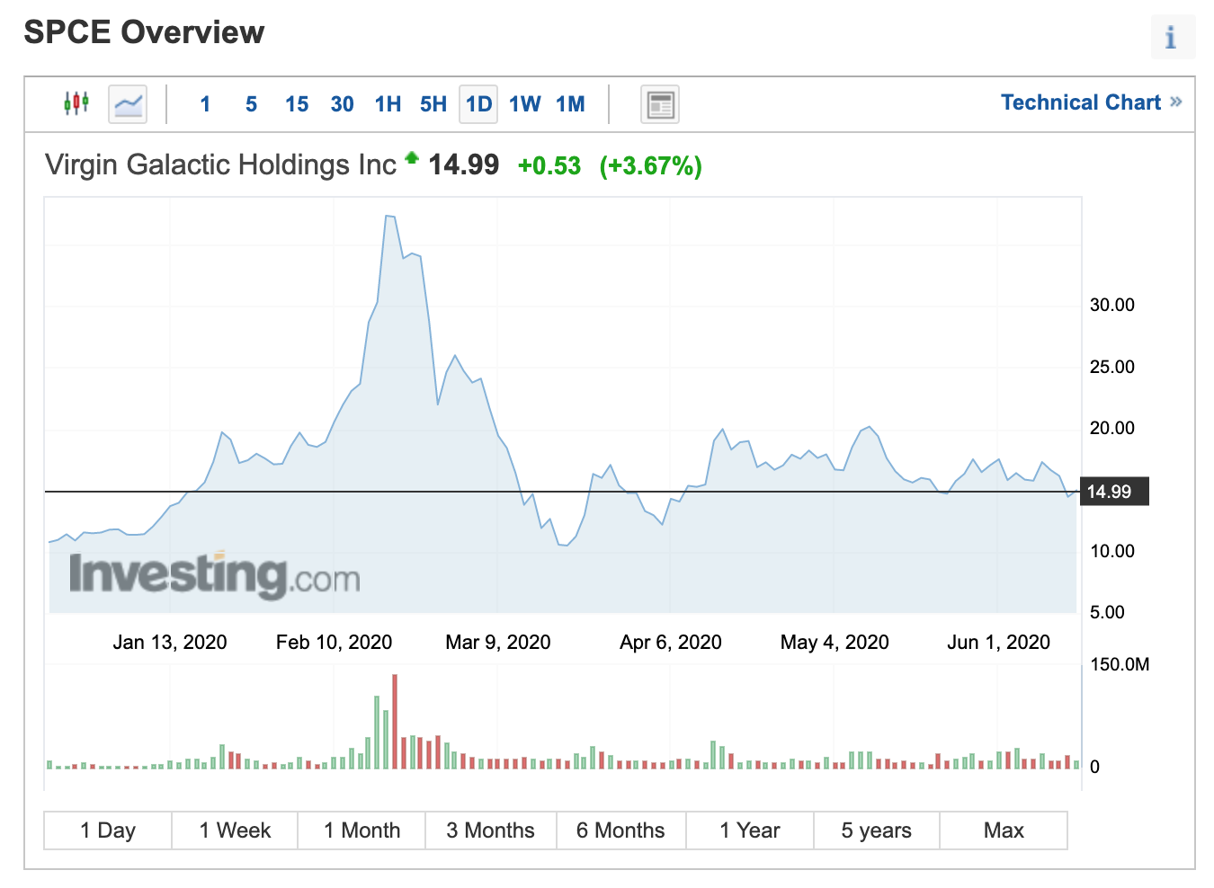Click the 14.99 price marker on axis
Image resolution: width=1214 pixels, height=888 pixels.
(1113, 492)
